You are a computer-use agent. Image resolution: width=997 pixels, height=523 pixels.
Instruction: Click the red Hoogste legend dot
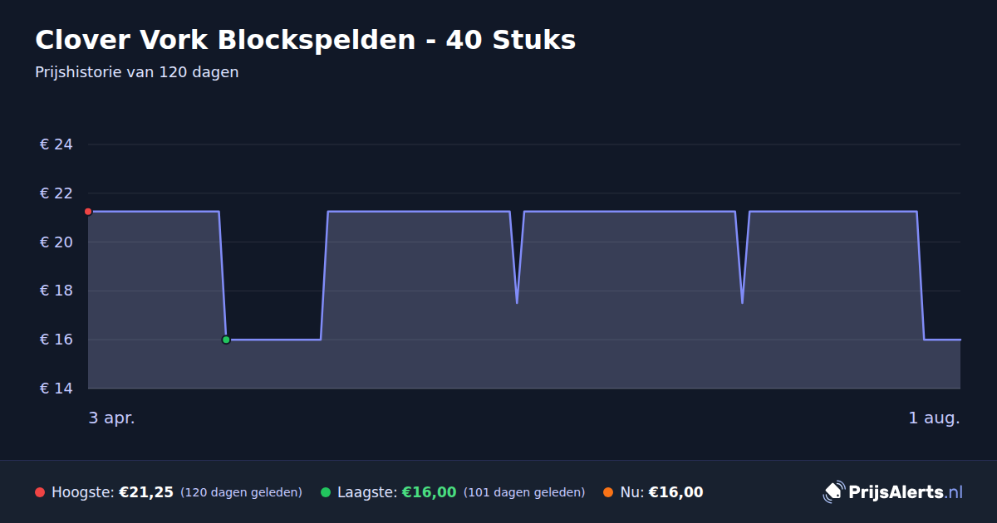click(x=40, y=492)
